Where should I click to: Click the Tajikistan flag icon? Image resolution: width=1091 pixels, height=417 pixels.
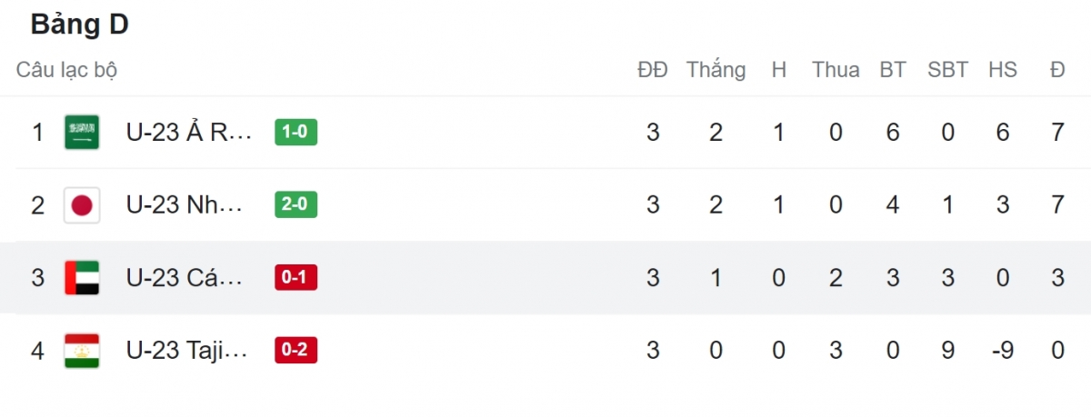(x=82, y=351)
